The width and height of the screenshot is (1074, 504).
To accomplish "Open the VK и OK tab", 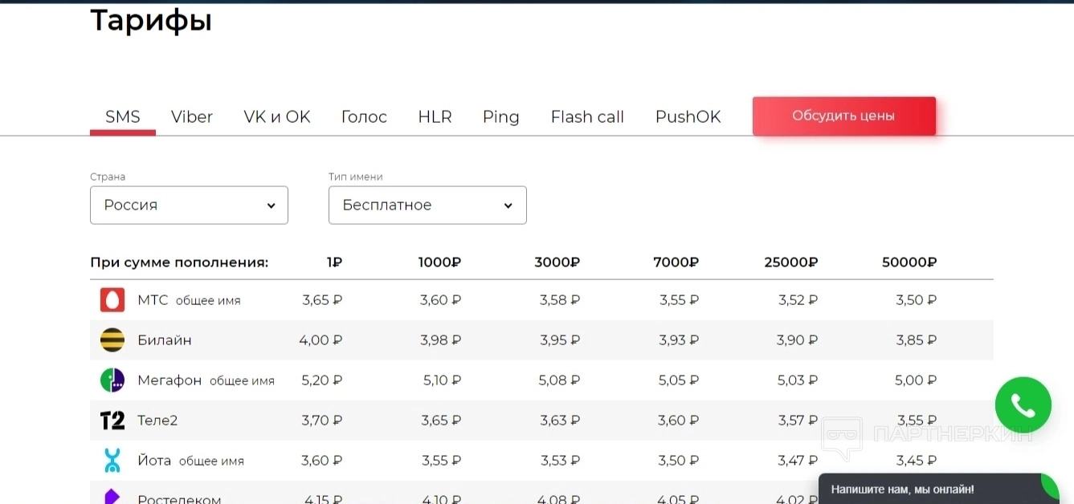I will (x=277, y=117).
